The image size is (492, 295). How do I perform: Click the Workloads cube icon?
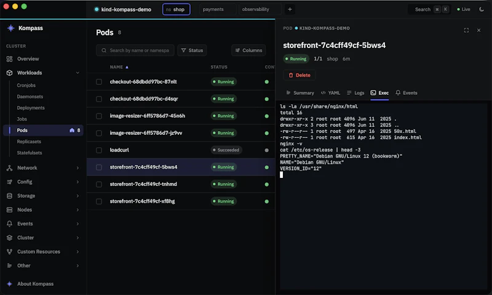[9, 73]
